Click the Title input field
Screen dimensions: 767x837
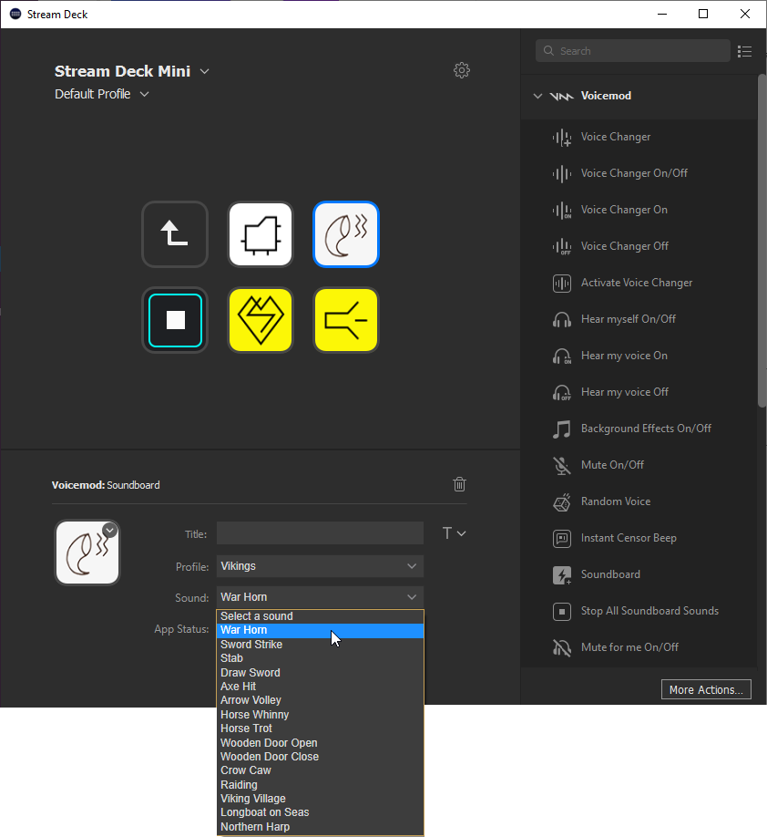coord(320,533)
